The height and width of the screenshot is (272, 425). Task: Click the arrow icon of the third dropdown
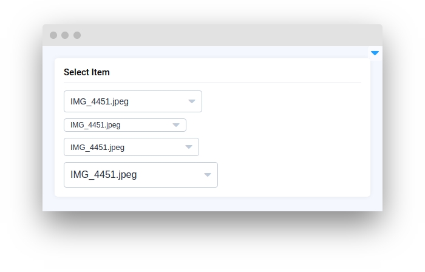(x=189, y=147)
